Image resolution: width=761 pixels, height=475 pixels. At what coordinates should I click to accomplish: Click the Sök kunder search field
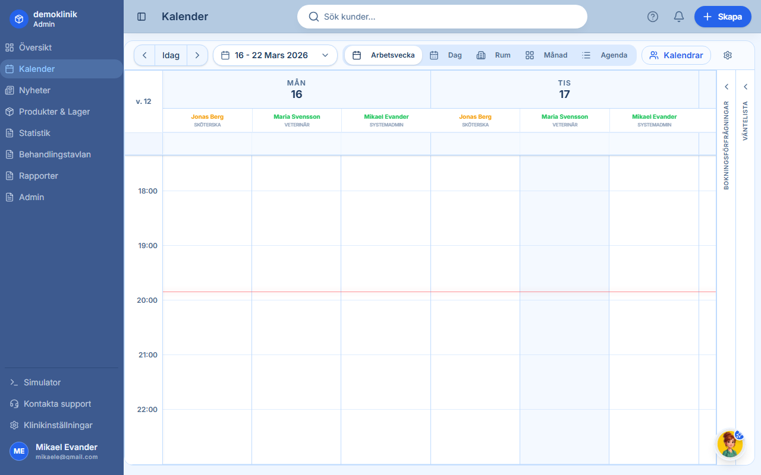point(442,17)
